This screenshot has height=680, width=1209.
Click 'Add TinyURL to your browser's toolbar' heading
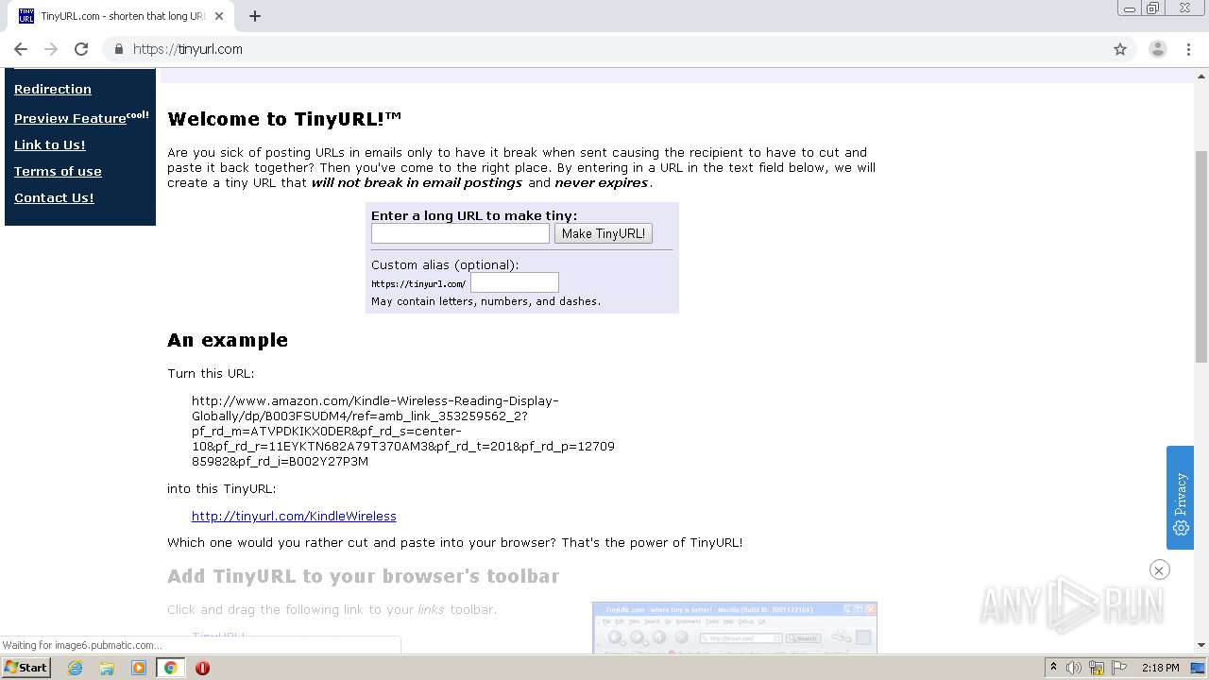(363, 576)
